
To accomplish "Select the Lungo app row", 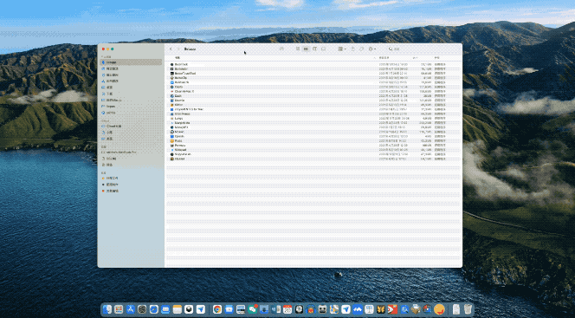I will point(313,119).
